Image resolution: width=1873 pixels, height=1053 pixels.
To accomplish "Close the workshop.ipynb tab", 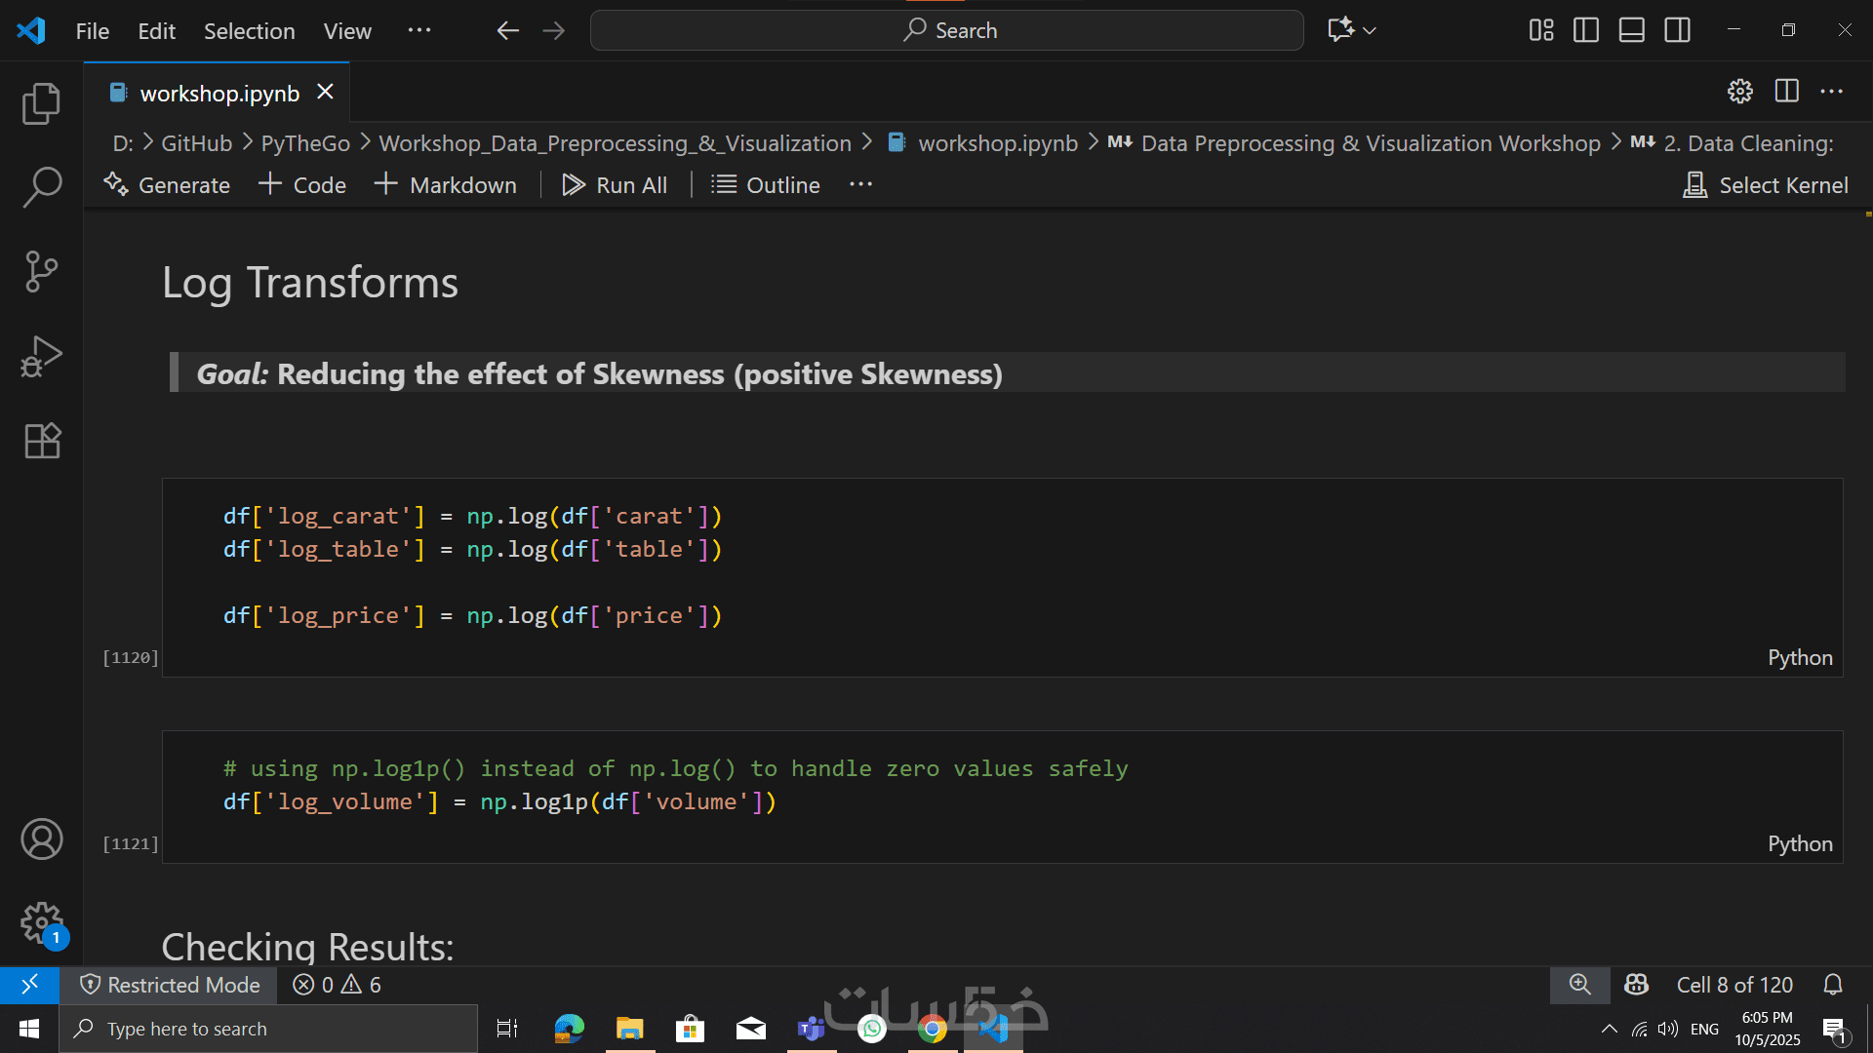I will [326, 92].
